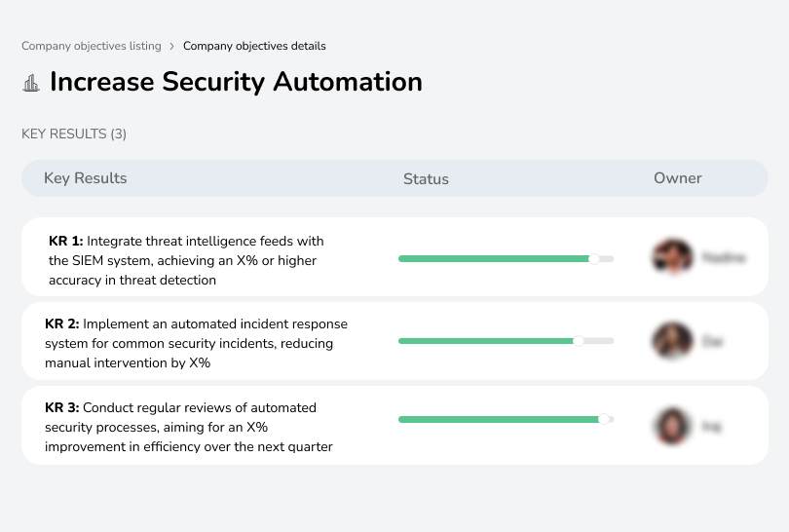
Task: Open KR 2 automated incident response description
Action: tap(196, 343)
